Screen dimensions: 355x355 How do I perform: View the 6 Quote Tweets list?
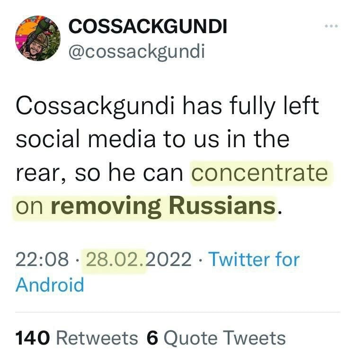(x=216, y=338)
